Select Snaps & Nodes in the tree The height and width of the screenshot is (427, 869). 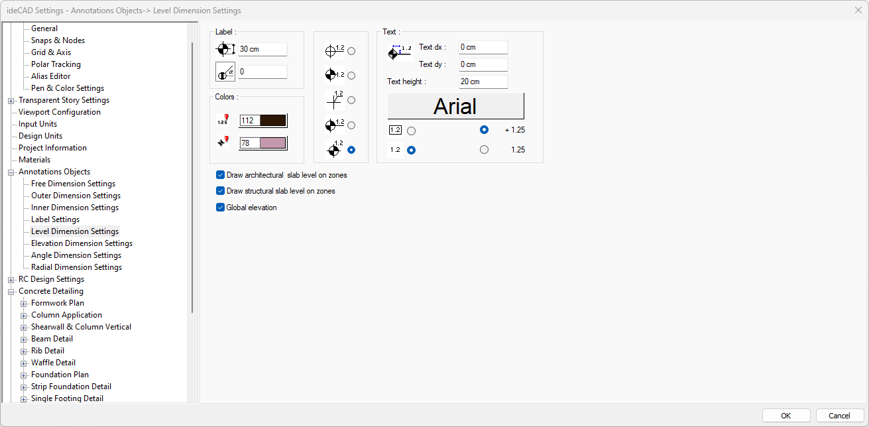pos(58,40)
